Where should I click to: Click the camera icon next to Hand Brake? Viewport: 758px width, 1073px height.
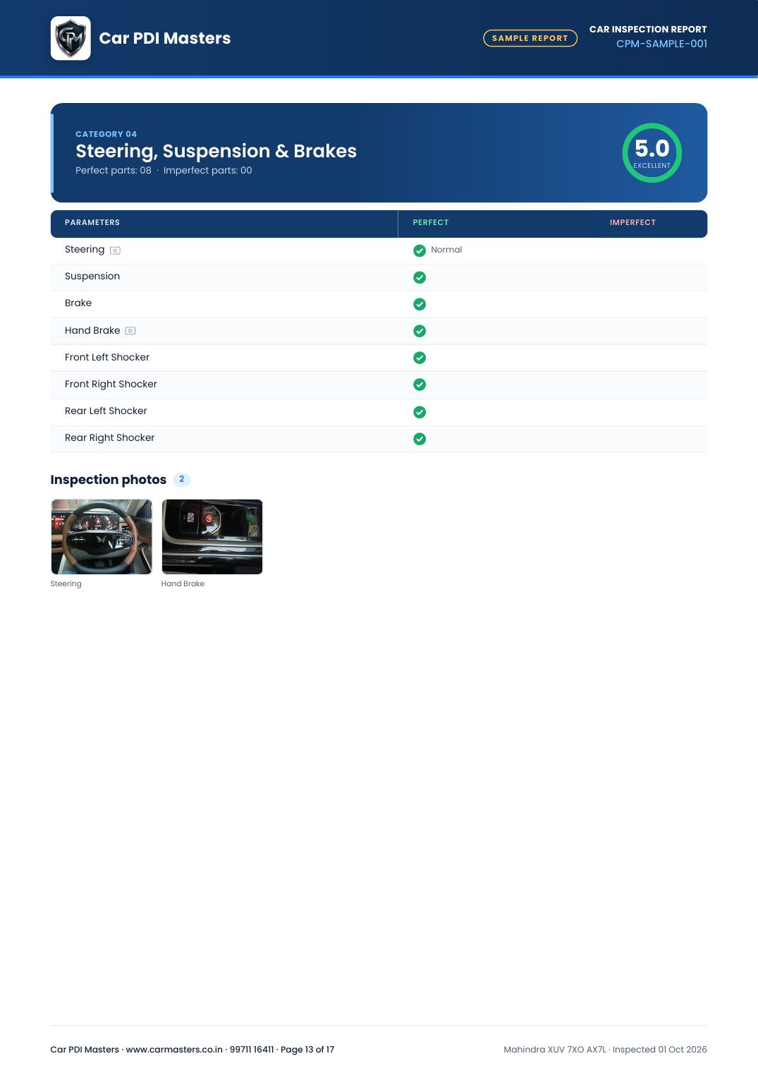click(x=130, y=331)
